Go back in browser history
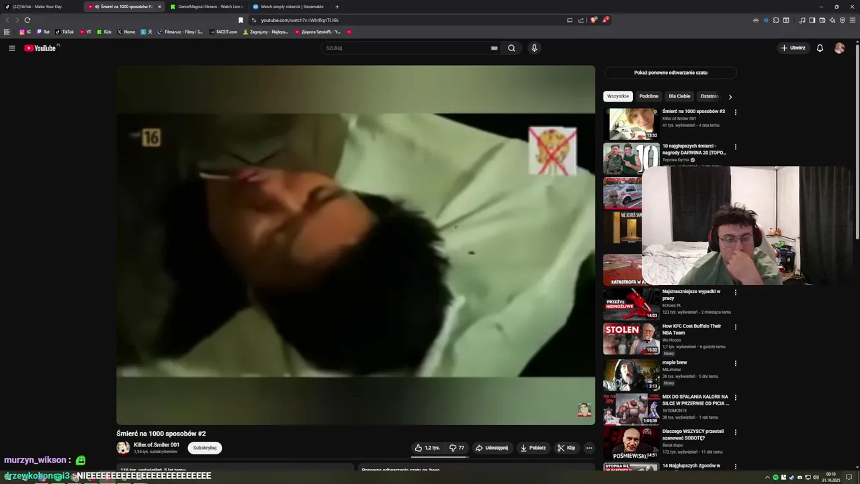Viewport: 860px width, 484px height. coord(7,20)
